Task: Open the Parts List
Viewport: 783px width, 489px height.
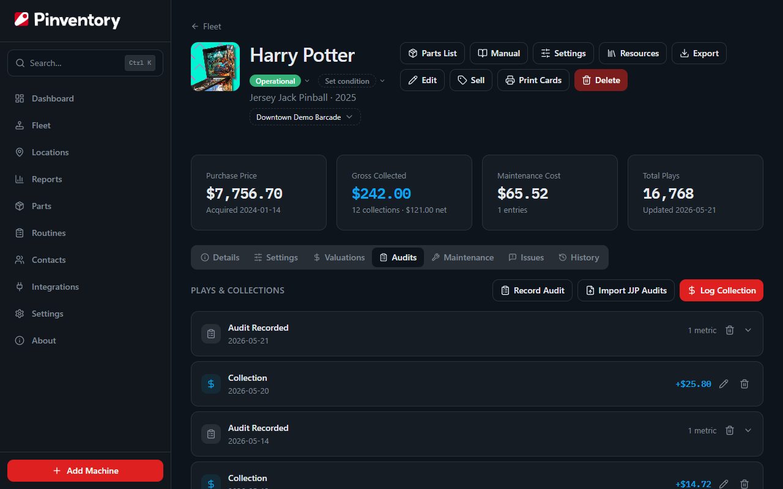Action: pos(432,53)
